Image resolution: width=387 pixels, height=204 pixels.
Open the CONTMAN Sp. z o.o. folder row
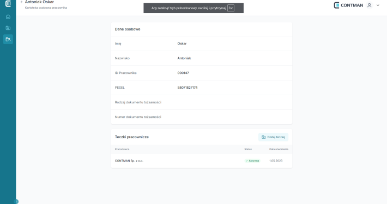tap(201, 160)
